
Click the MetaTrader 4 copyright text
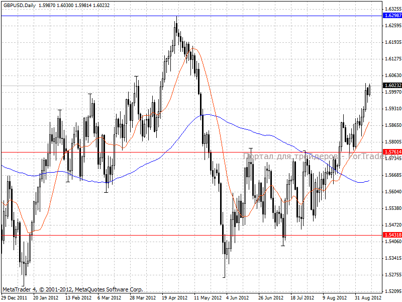click(73, 289)
